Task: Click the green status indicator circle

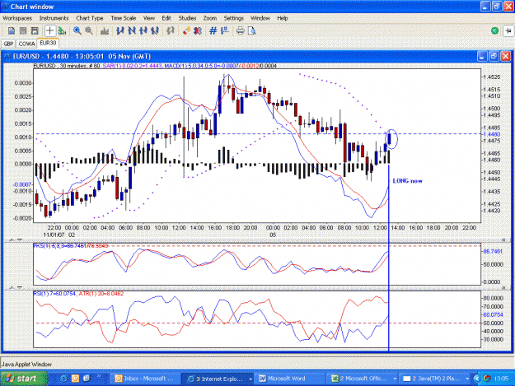Action: pyautogui.click(x=494, y=30)
